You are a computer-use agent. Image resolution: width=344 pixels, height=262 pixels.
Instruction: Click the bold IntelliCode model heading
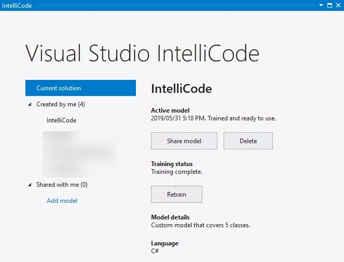pyautogui.click(x=181, y=89)
